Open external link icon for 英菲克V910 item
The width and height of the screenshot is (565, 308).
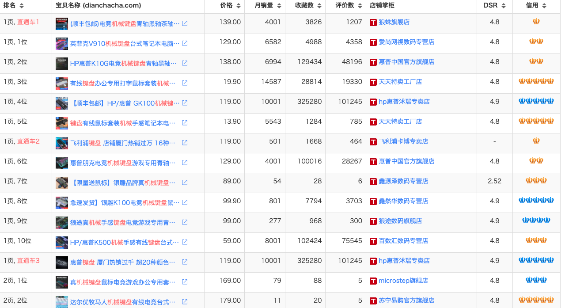tap(185, 43)
